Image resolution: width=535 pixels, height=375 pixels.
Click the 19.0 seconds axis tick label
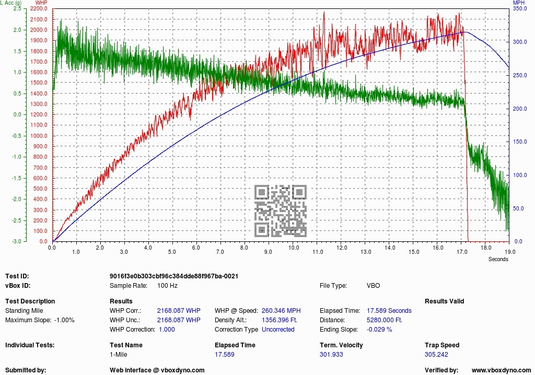509,252
